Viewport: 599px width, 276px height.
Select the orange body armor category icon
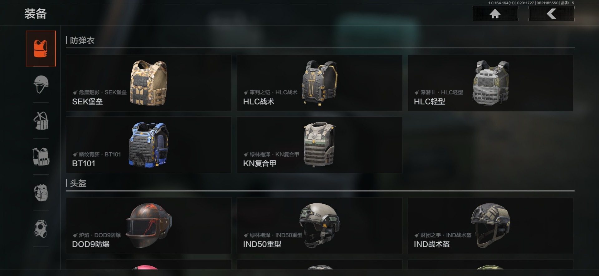[41, 49]
